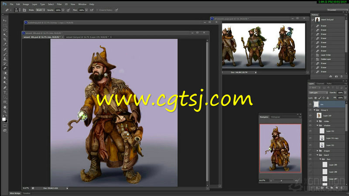Hide the 'rim' layer
The image size is (349, 196).
click(x=310, y=104)
